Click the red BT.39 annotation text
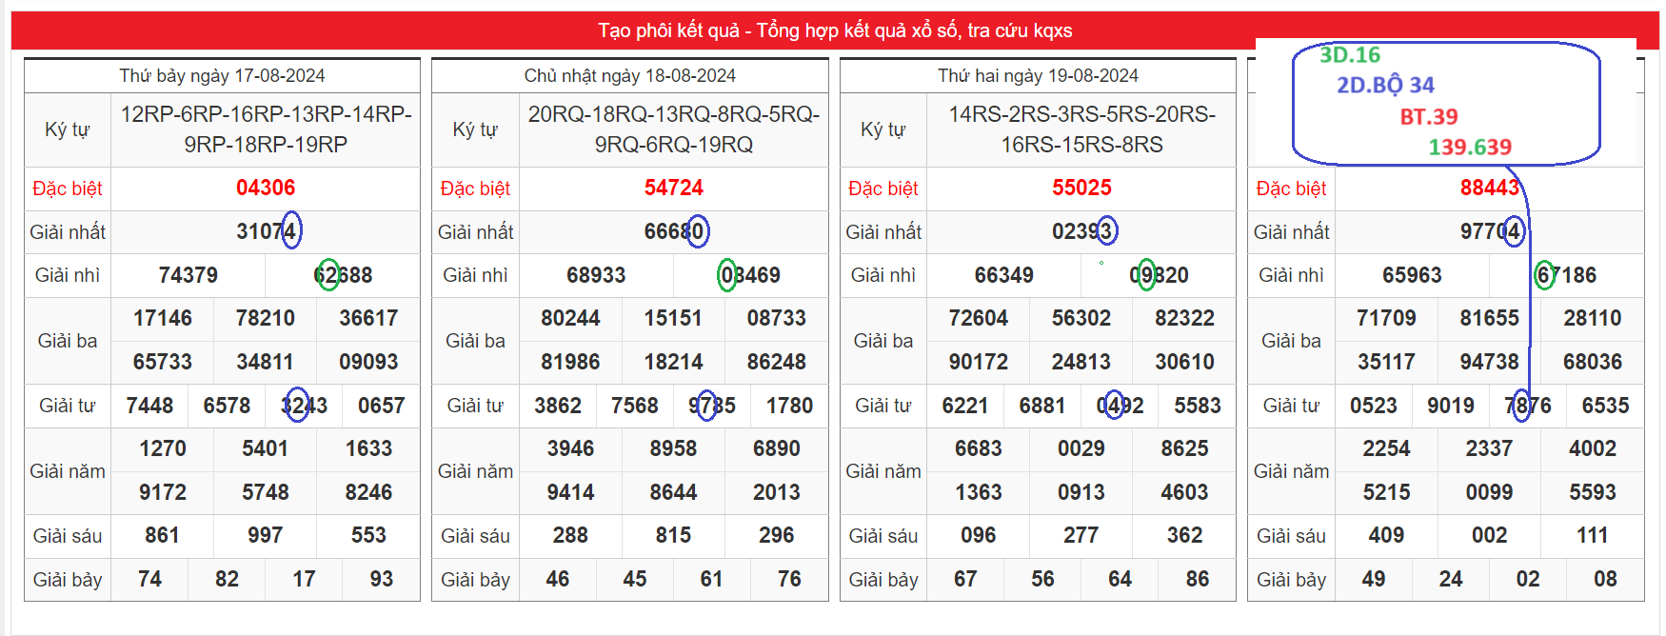This screenshot has width=1666, height=636. click(x=1428, y=116)
